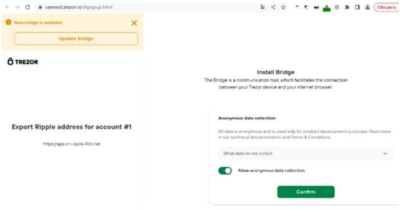Click the Update bridge button
Image resolution: width=400 pixels, height=210 pixels.
point(76,38)
